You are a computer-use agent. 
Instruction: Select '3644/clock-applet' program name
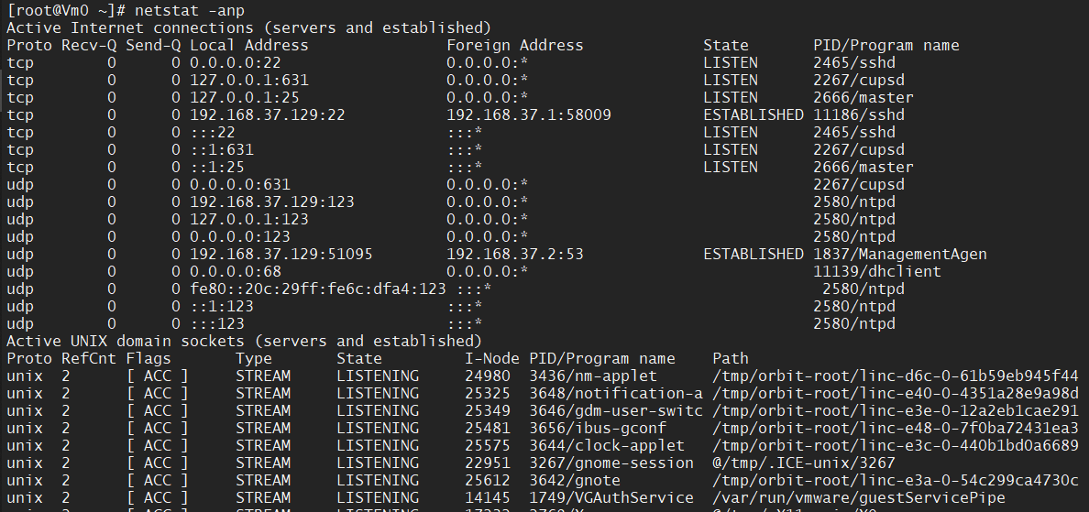[607, 445]
